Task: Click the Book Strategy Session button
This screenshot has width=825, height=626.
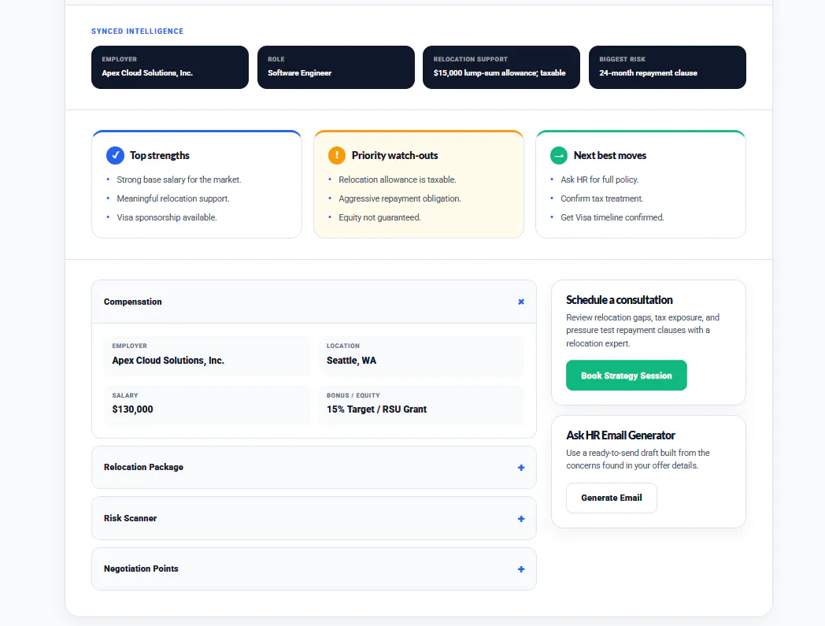Action: 626,376
